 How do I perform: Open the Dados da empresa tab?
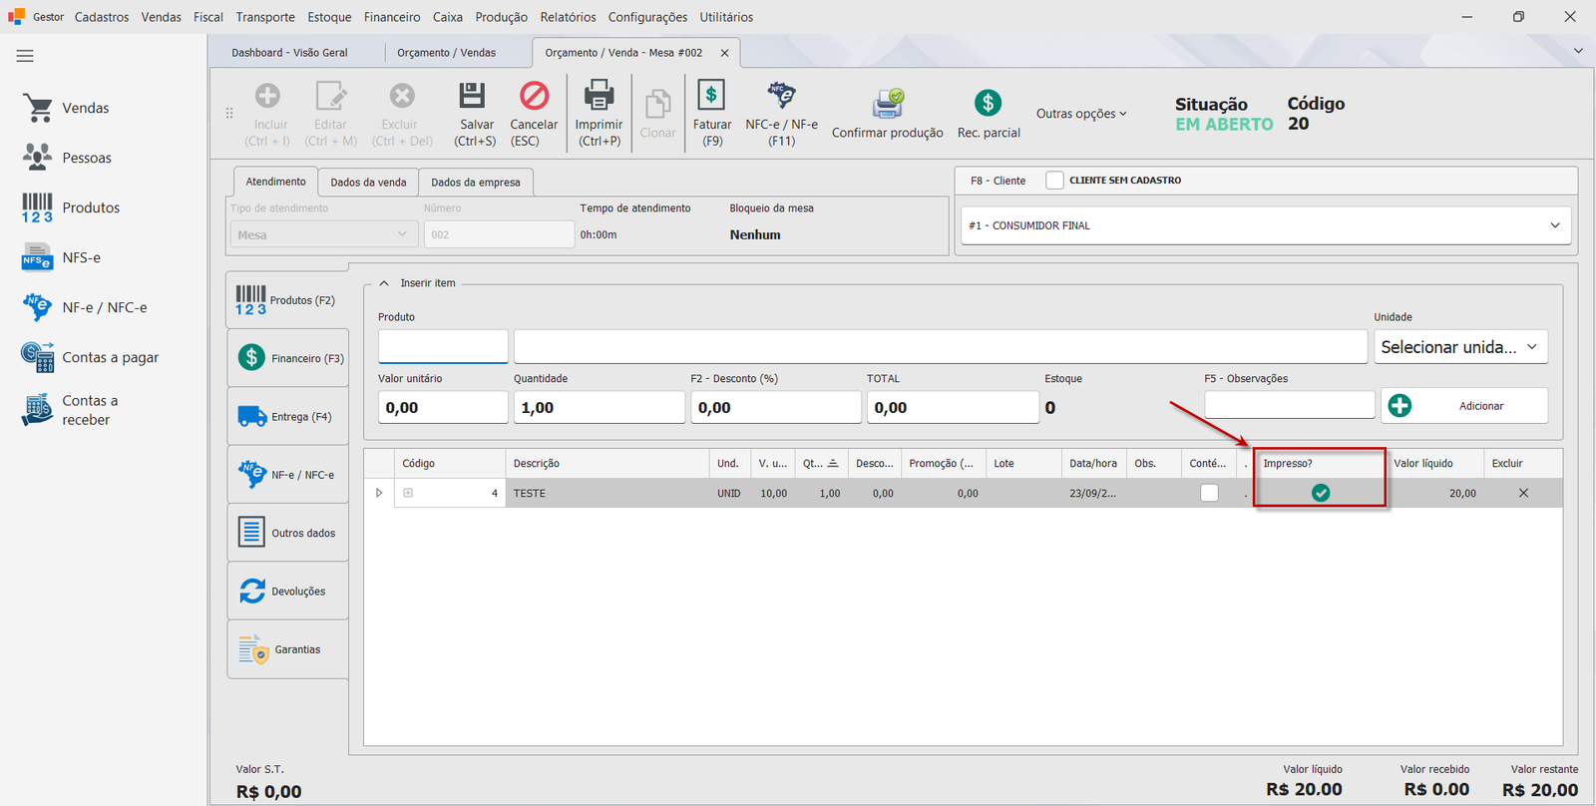pyautogui.click(x=476, y=183)
